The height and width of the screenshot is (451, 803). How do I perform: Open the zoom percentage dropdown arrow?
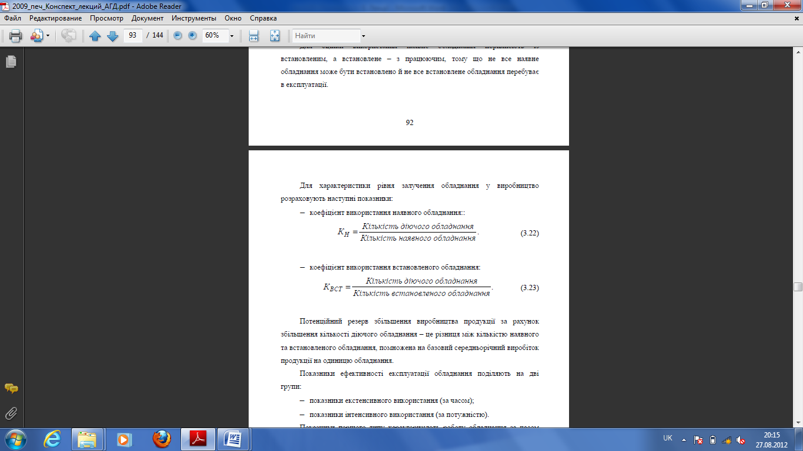(232, 36)
